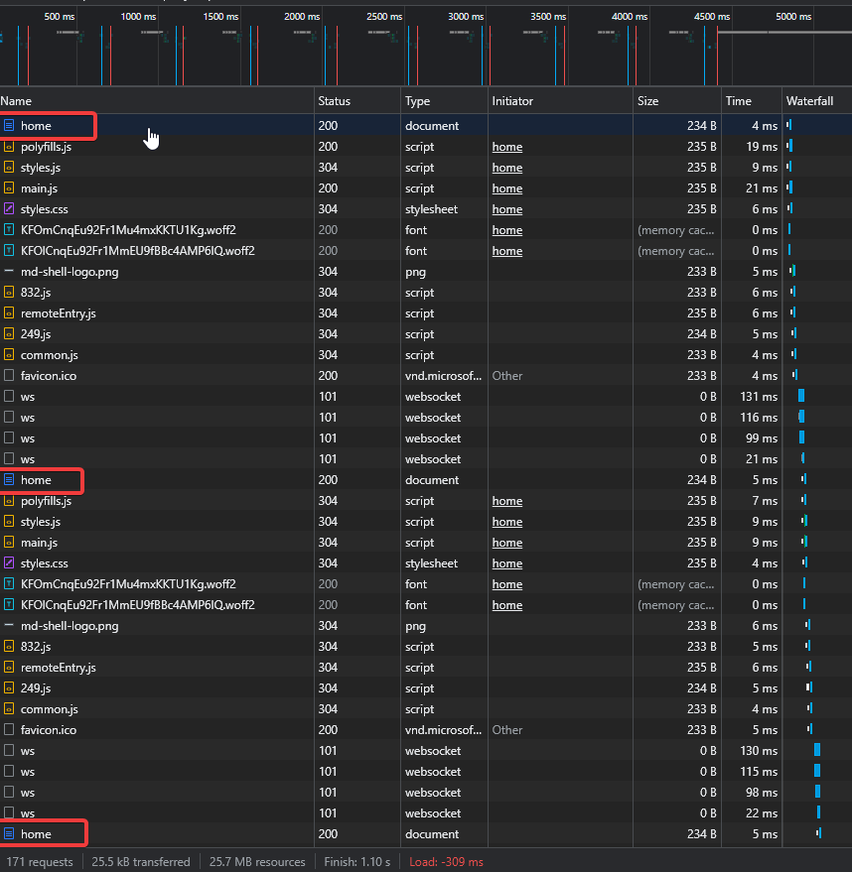The width and height of the screenshot is (852, 872).
Task: Collapse the second md-shell-logo.png entry
Action: pos(8,626)
